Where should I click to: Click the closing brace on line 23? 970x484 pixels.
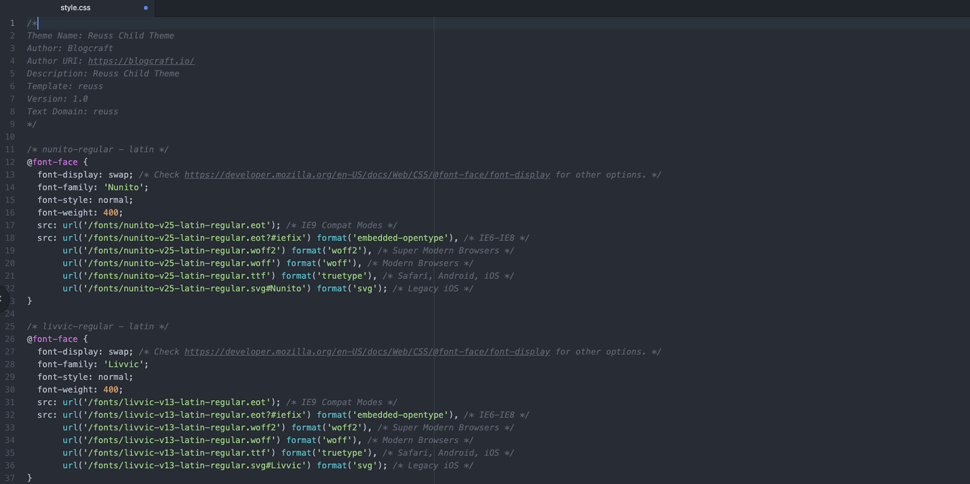(29, 301)
